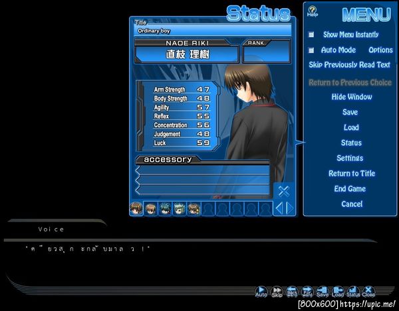This screenshot has height=311, width=399.
Task: Go to next character with right arrow
Action: point(290,208)
